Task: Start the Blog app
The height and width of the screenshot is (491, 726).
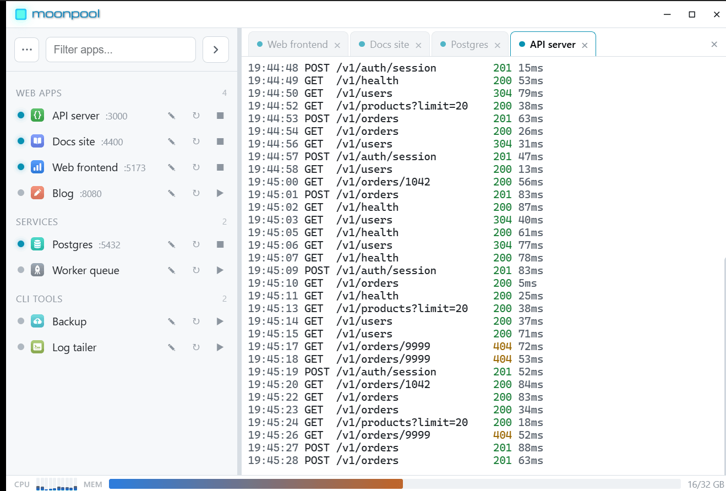Action: point(220,193)
